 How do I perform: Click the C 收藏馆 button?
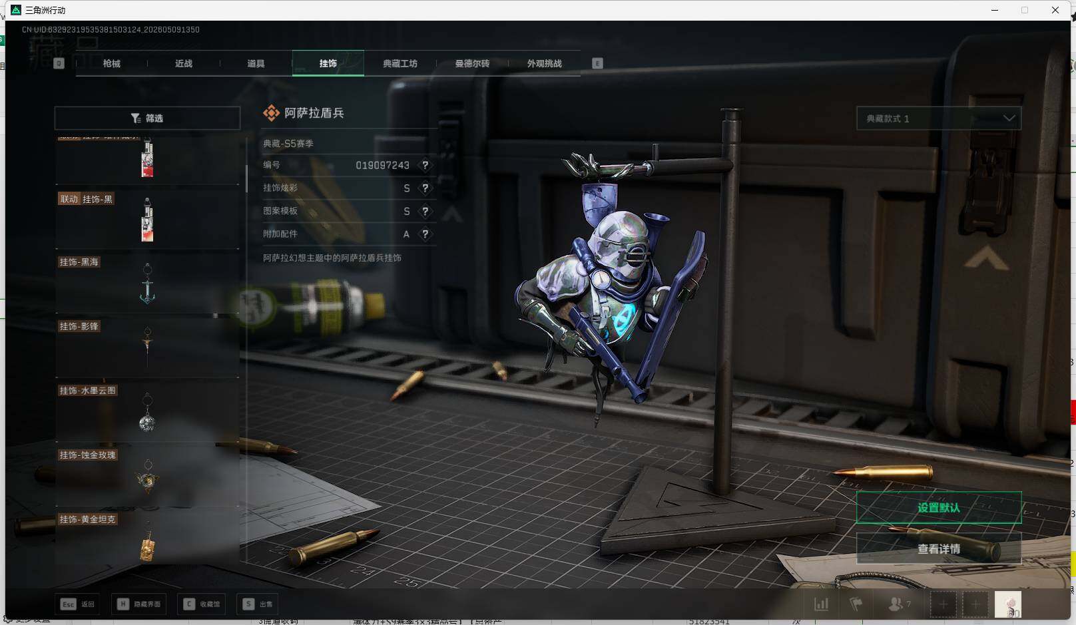point(202,604)
